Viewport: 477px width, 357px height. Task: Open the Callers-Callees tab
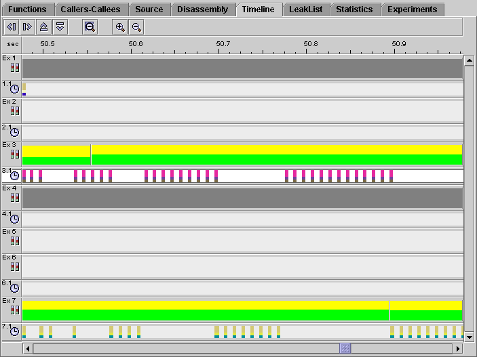pos(90,9)
